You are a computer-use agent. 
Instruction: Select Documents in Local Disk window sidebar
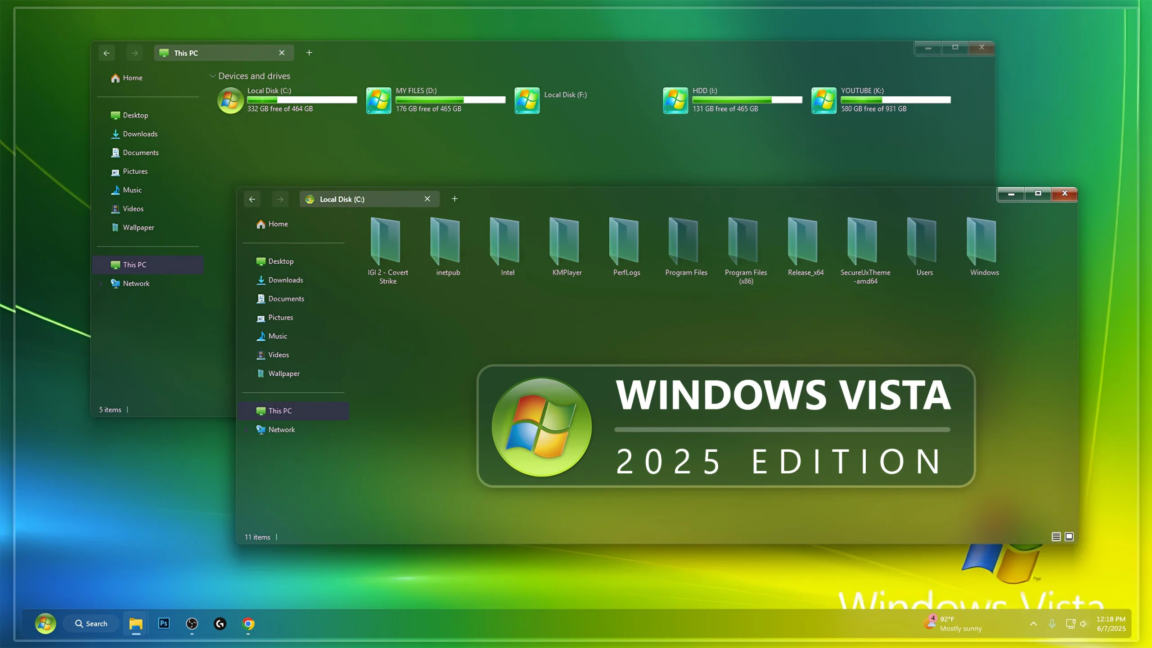(x=293, y=299)
